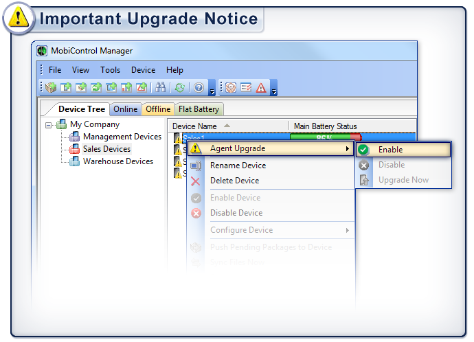Click the add report chart toolbar icon

(x=126, y=88)
